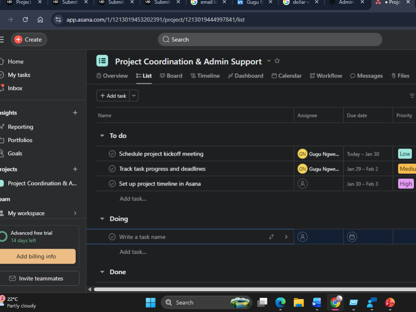The height and width of the screenshot is (312, 416).
Task: Switch to the Calendar tab
Action: (x=287, y=76)
